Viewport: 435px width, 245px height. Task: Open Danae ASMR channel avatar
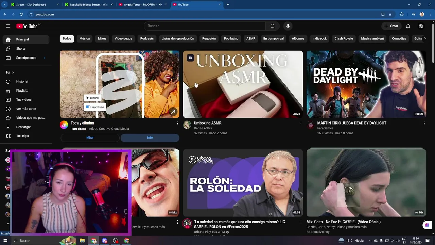187,125
